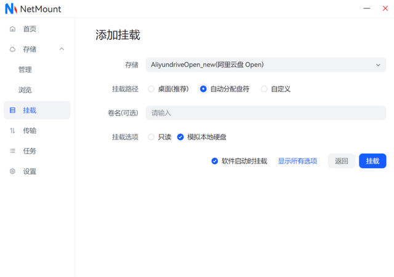Open the 浏览 submenu item

(25, 90)
